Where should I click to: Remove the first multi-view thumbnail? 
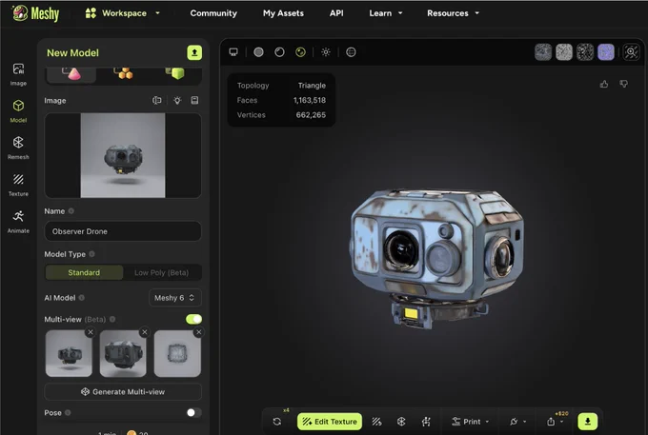pos(91,332)
